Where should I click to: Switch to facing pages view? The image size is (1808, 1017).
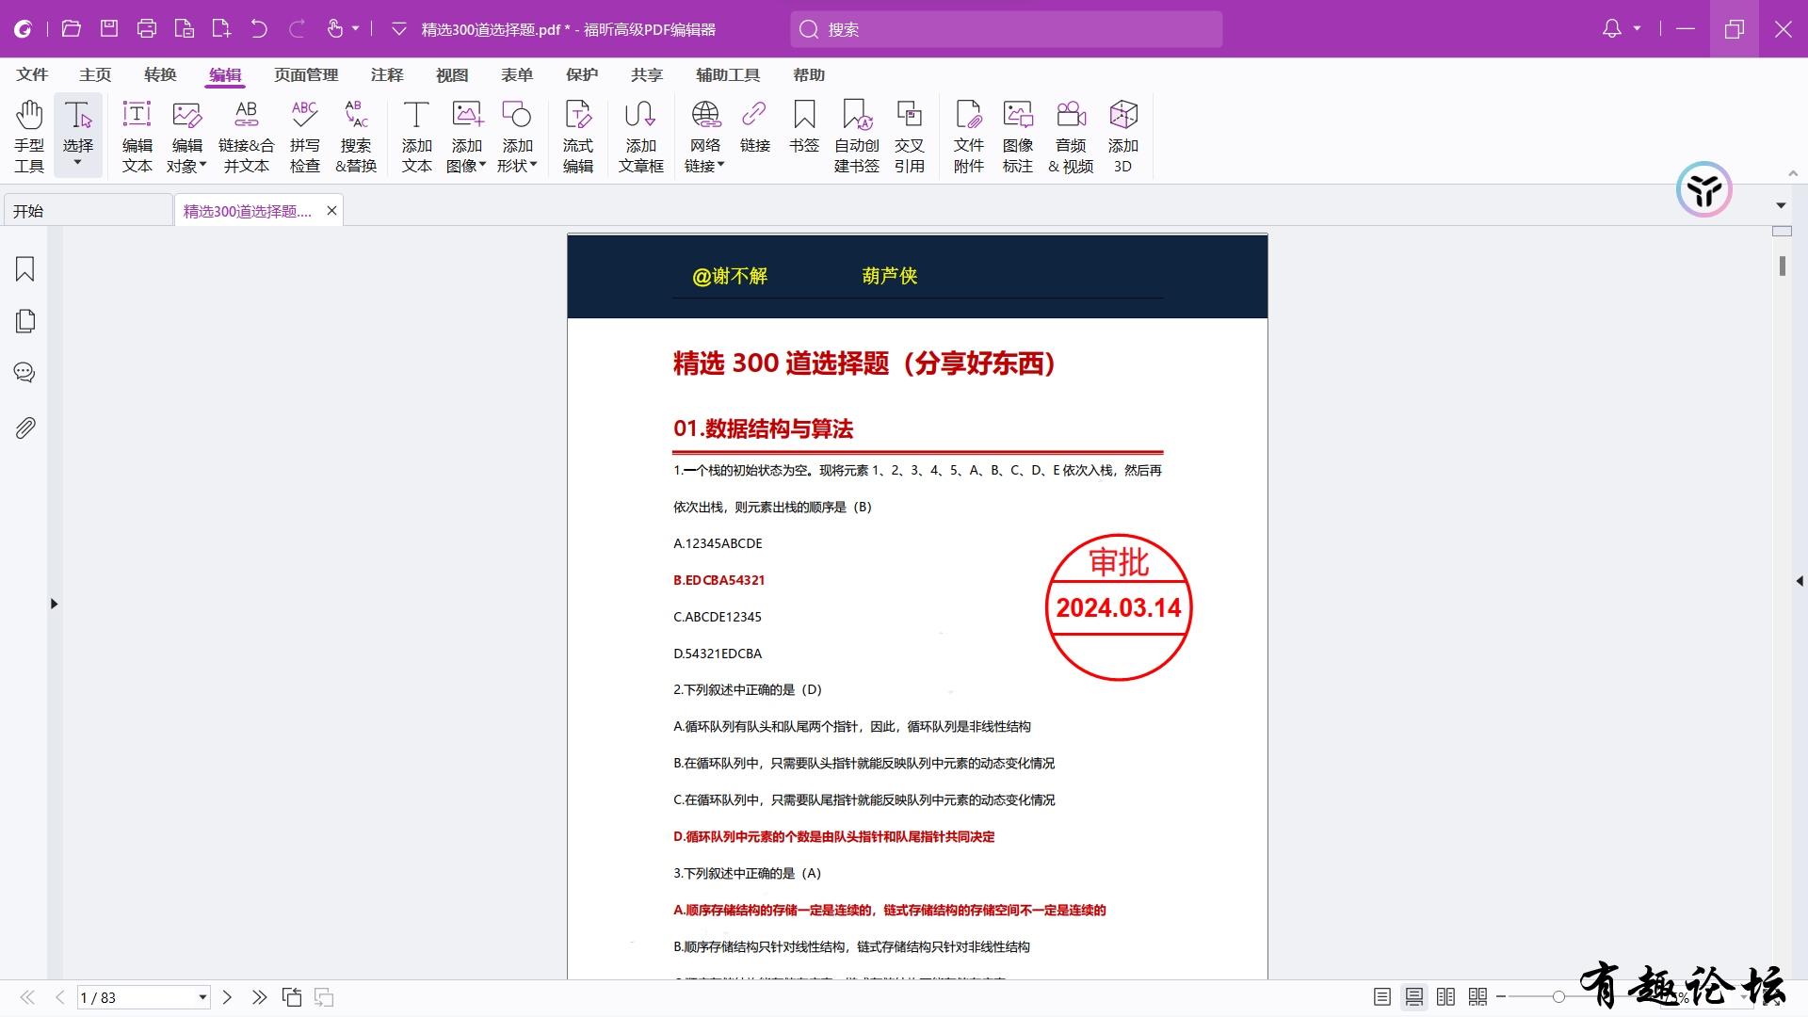(1446, 996)
